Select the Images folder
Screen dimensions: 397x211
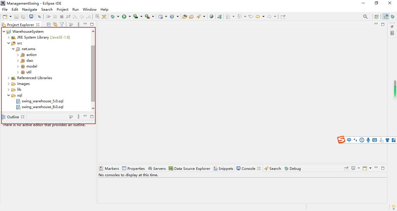(x=23, y=84)
